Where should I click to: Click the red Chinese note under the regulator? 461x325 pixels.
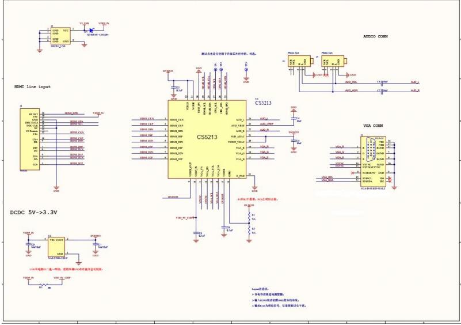coord(66,269)
